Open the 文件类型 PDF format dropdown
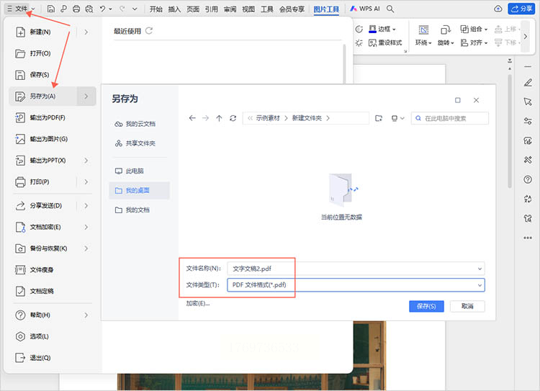Screen dimensions: 540x391 pos(480,285)
